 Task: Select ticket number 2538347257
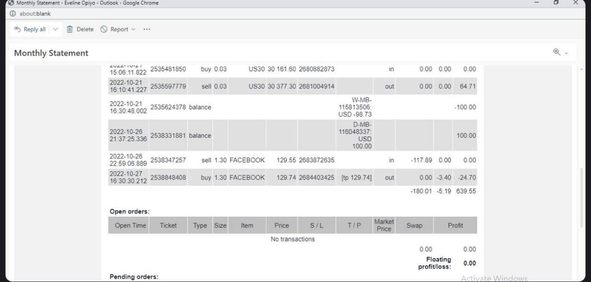pyautogui.click(x=168, y=160)
